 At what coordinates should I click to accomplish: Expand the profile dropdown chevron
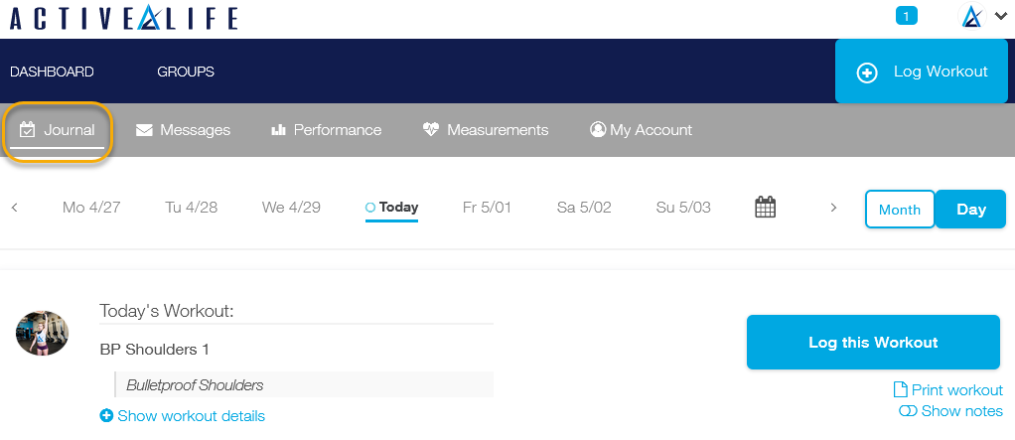1000,17
